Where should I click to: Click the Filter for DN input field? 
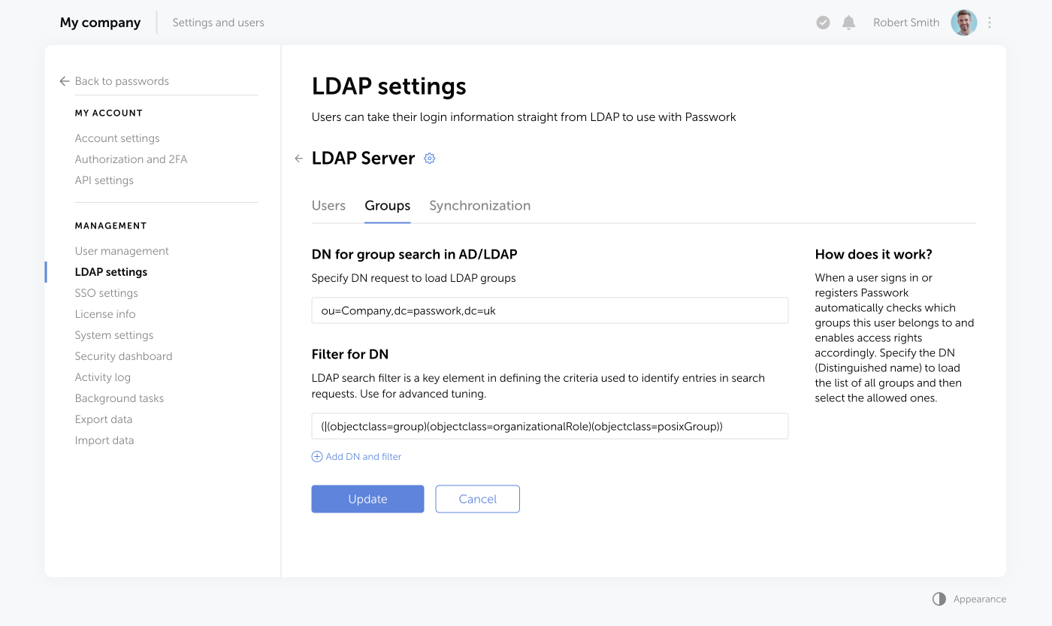pos(549,425)
